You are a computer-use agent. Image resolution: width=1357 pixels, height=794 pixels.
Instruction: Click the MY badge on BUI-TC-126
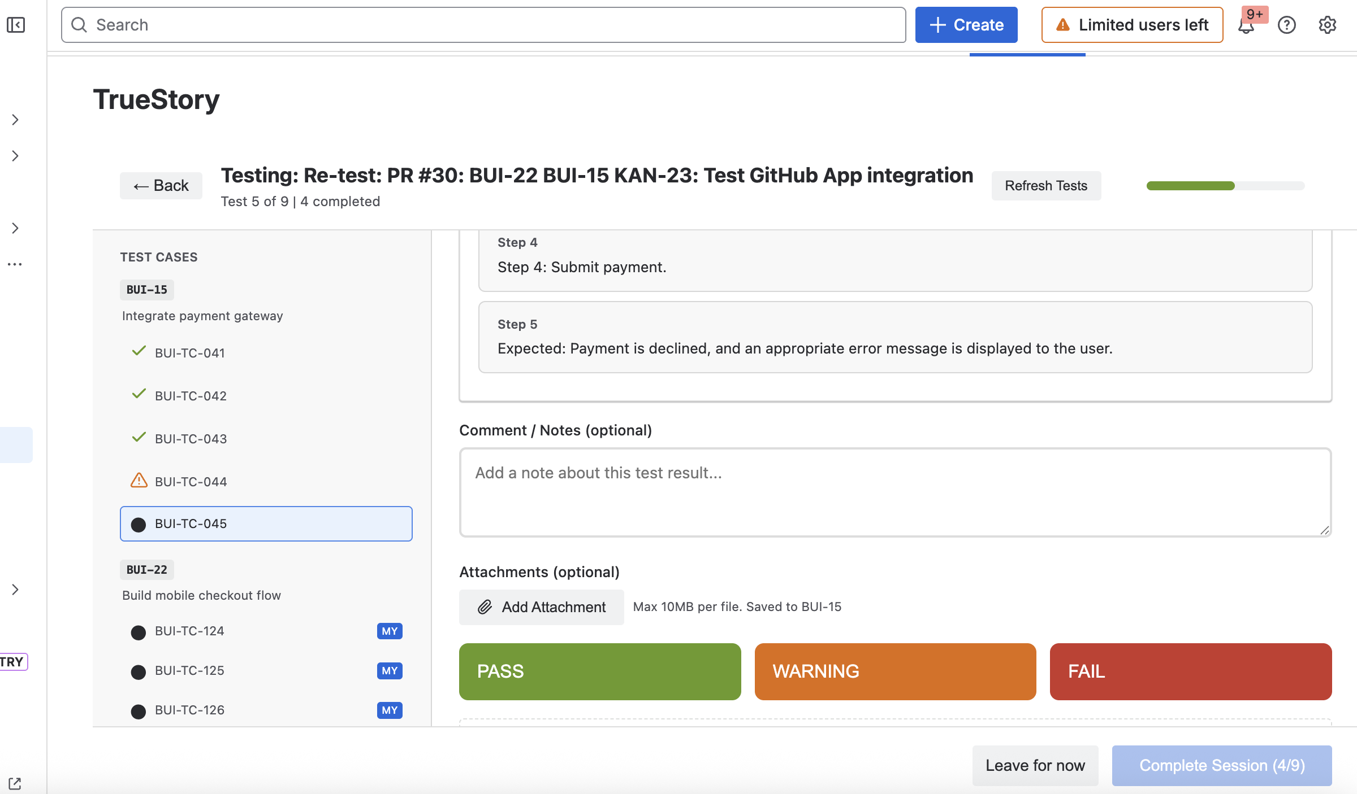pos(390,710)
